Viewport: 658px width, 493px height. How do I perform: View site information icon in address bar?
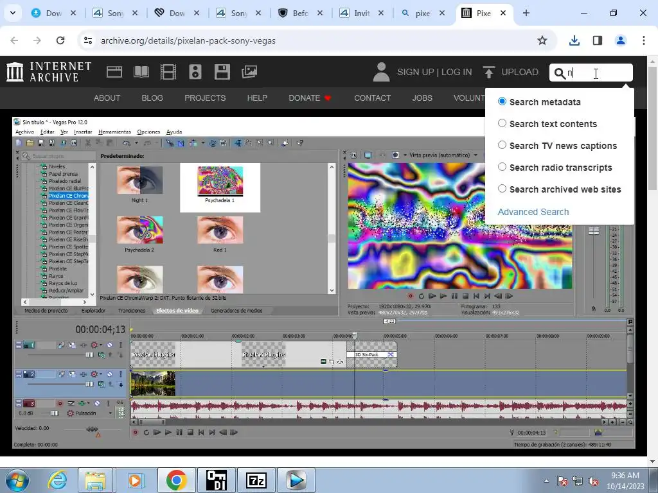pyautogui.click(x=87, y=40)
